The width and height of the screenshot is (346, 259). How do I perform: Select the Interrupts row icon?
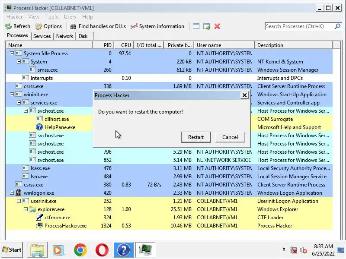(x=26, y=78)
